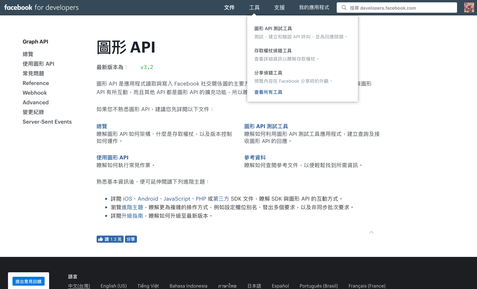Click the scroll-to-top chevron arrow

[x=371, y=232]
